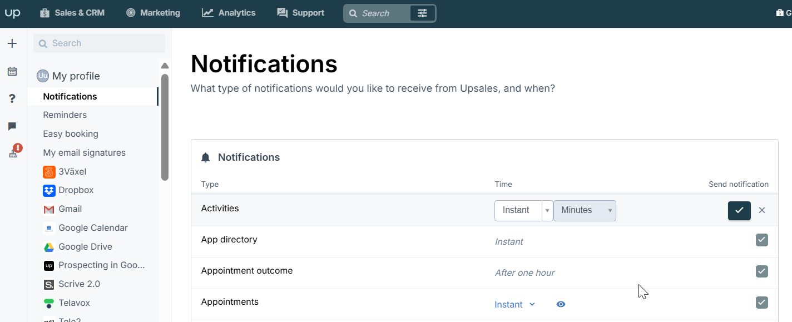This screenshot has width=792, height=322.
Task: Toggle App directory send notification checkbox
Action: point(762,240)
